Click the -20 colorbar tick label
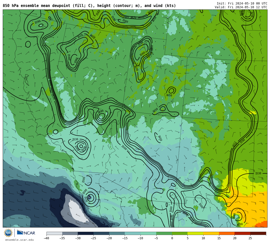 tap(109, 238)
